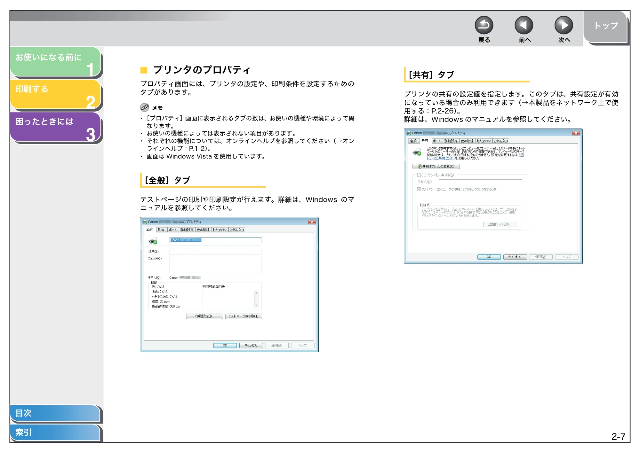The image size is (640, 452).
Task: Click キャンセル in the 全般 dialog
Action: [x=251, y=346]
